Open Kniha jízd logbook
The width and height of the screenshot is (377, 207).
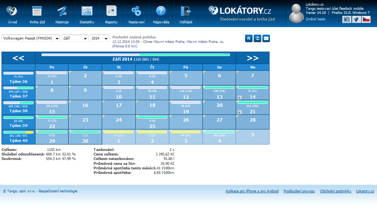pyautogui.click(x=37, y=14)
